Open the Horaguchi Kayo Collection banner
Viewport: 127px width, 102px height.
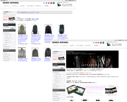click(92, 90)
